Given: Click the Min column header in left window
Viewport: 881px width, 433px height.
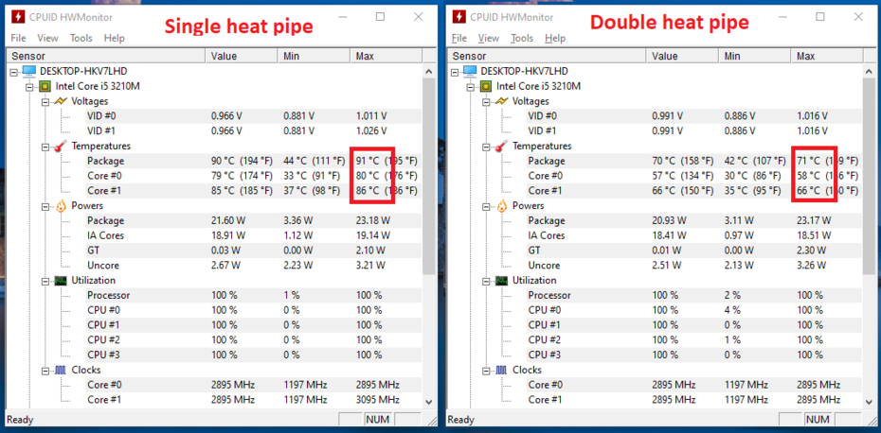Looking at the screenshot, I should [314, 56].
